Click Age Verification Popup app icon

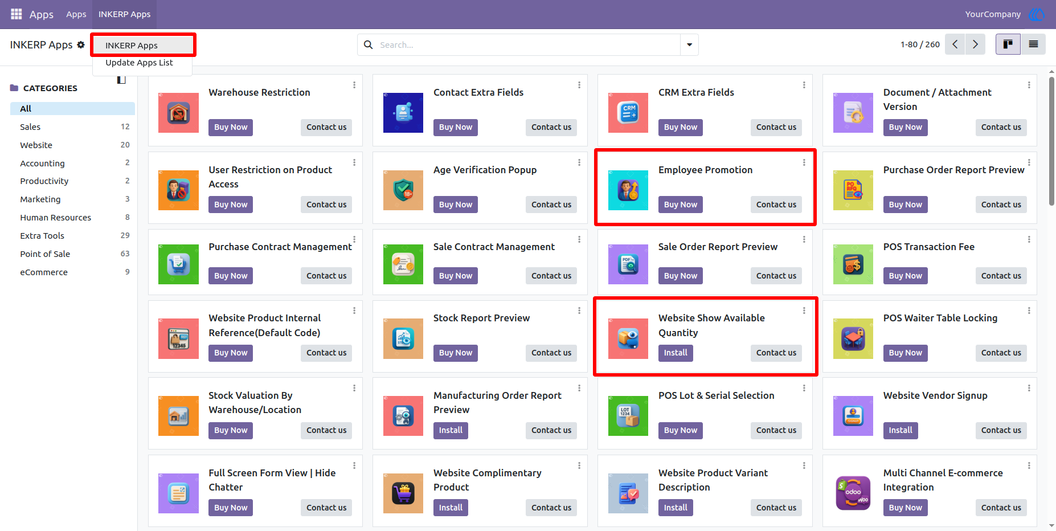(403, 190)
